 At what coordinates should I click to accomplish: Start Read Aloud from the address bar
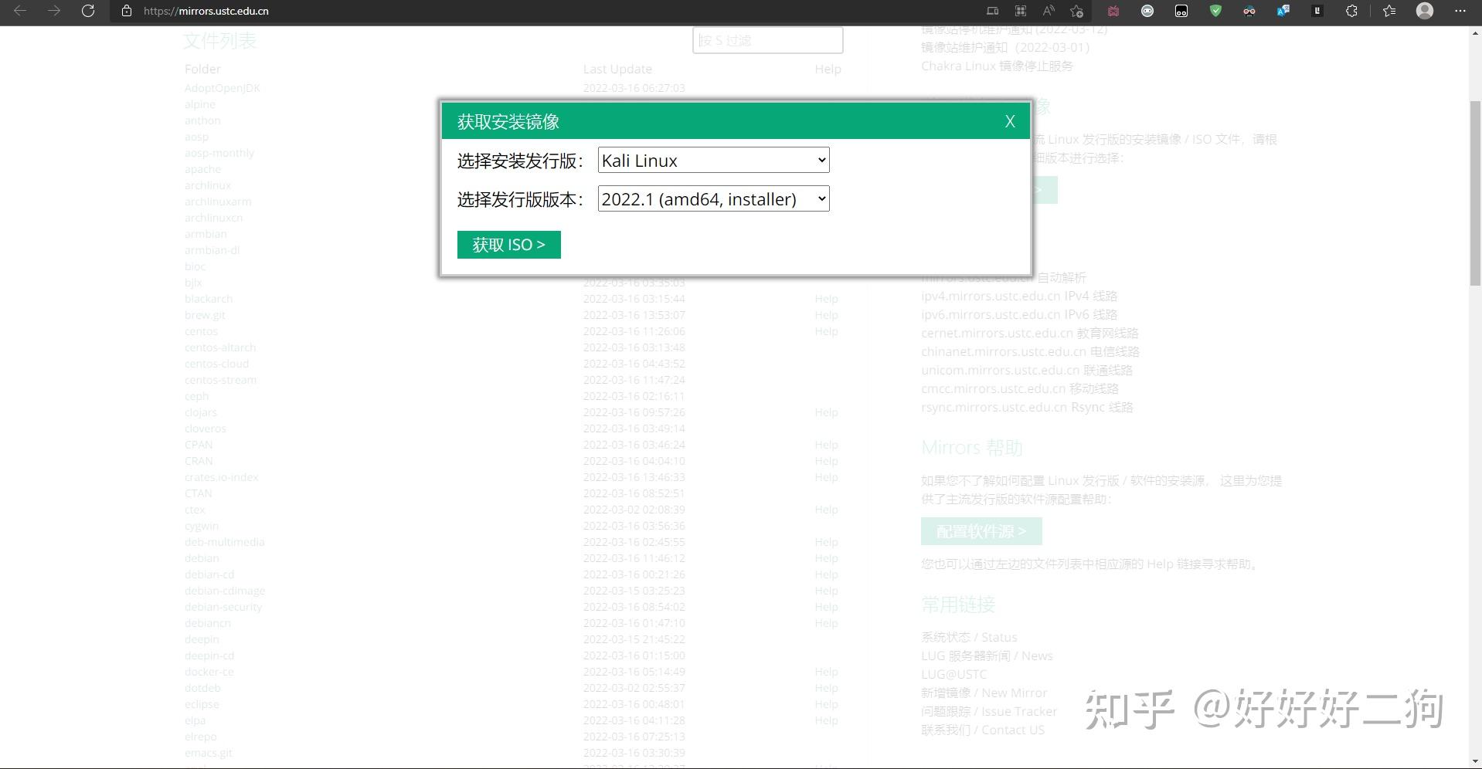click(x=1049, y=11)
